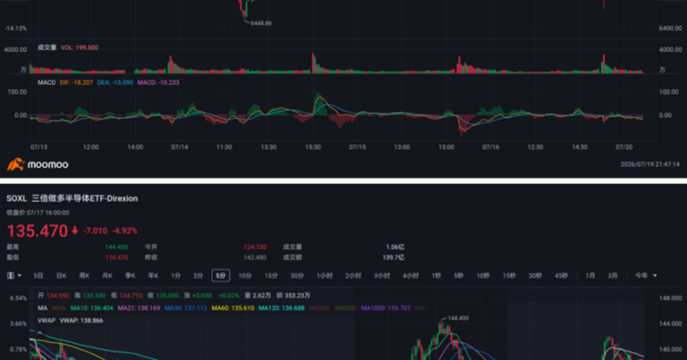The height and width of the screenshot is (360, 687).
Task: Click the DIF: -18.207 reading
Action: point(76,82)
